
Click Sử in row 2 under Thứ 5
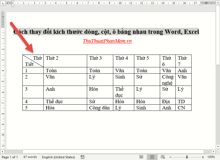147,80
